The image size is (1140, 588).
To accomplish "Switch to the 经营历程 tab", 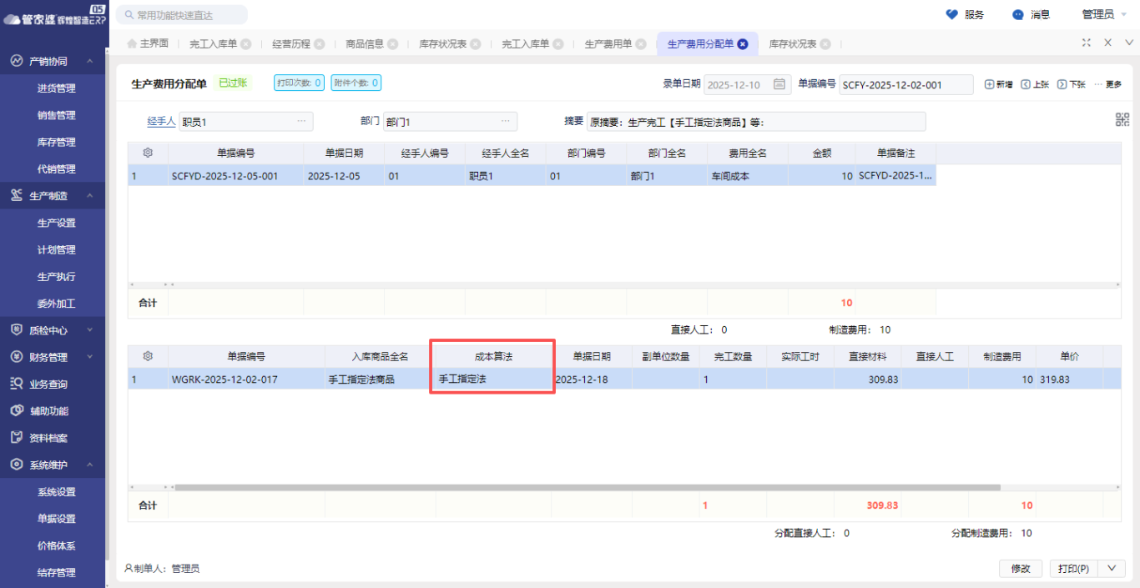I will click(x=290, y=44).
